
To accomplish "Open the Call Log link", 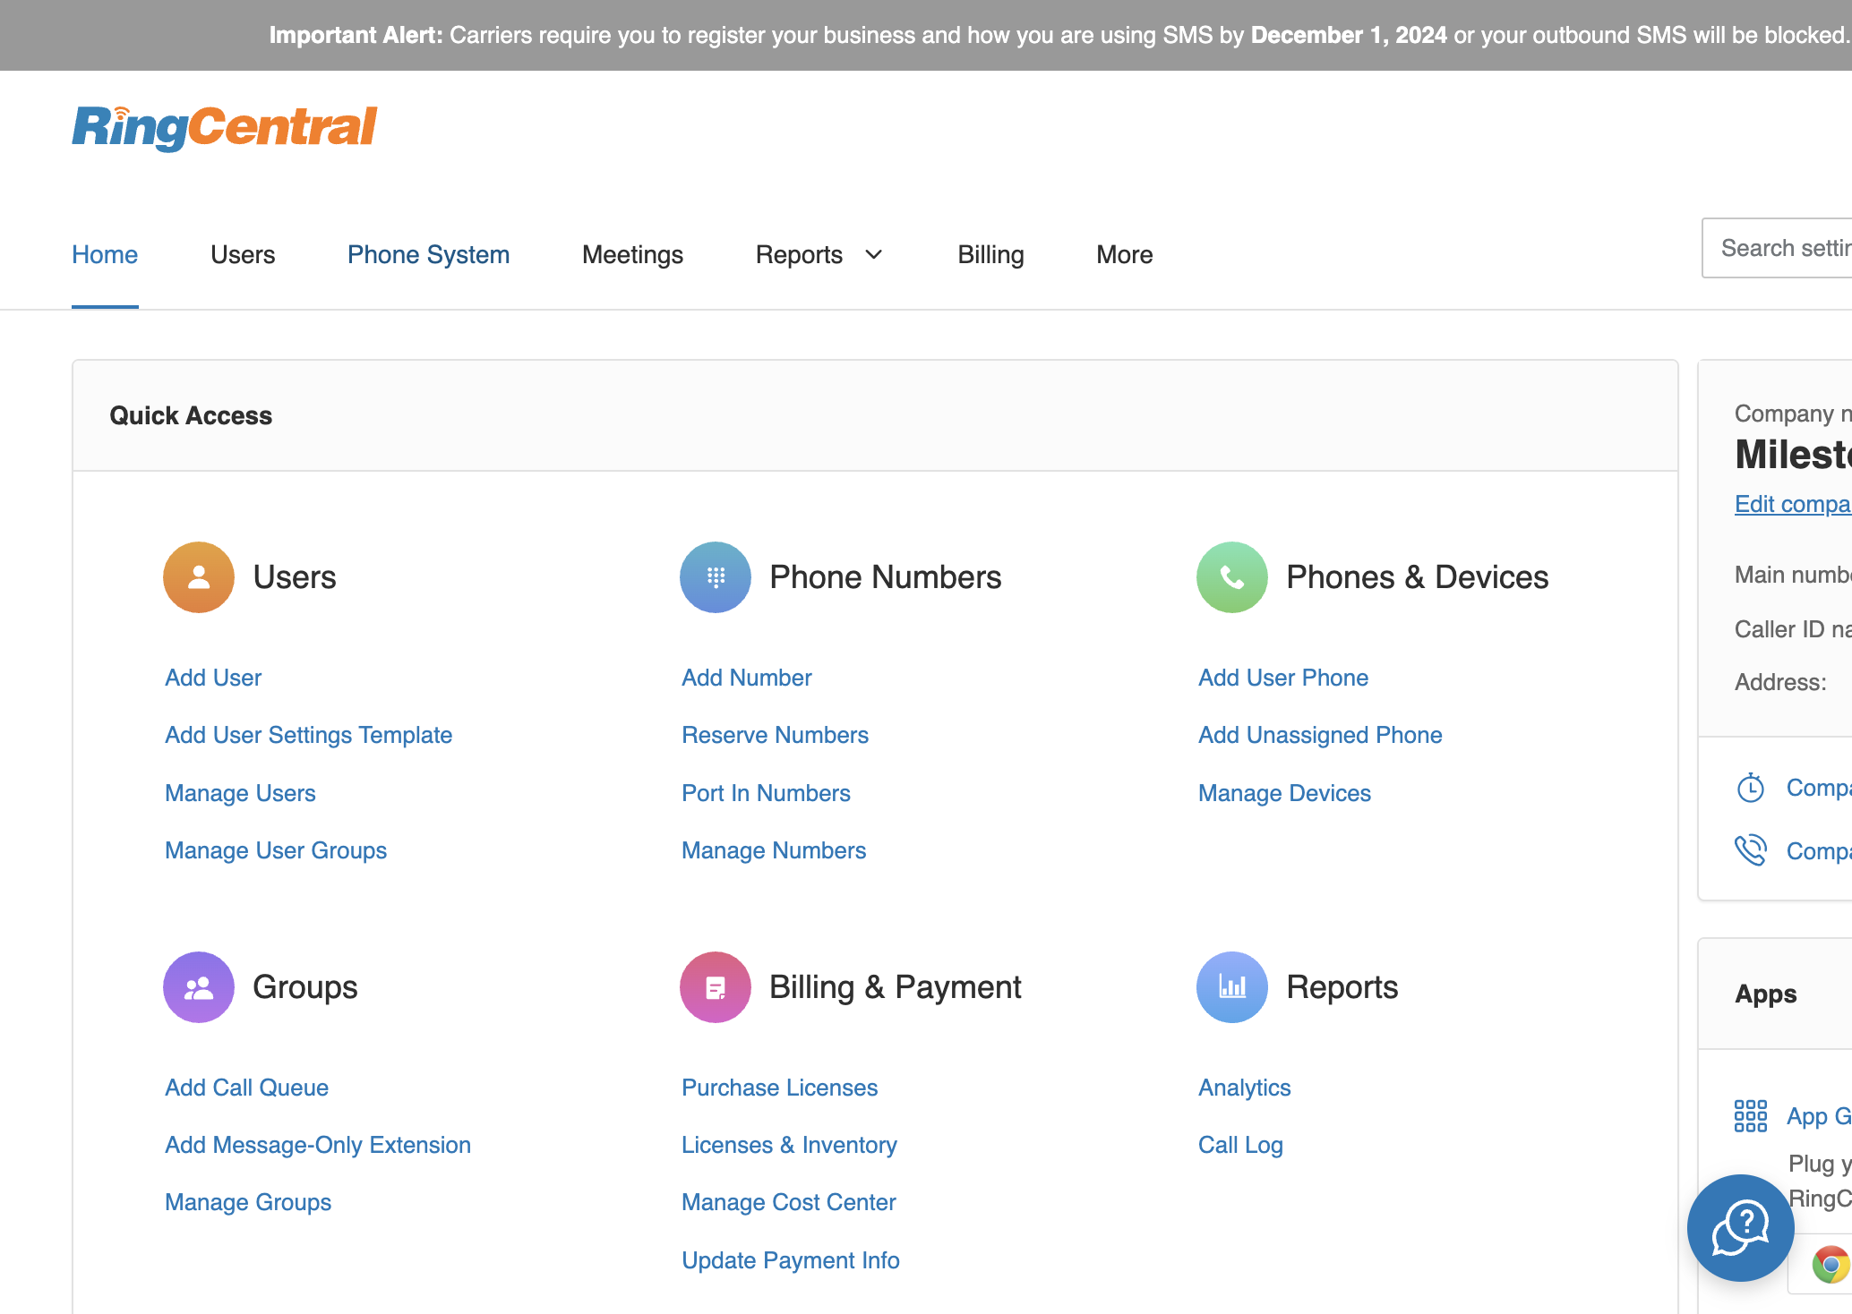I will (x=1240, y=1145).
